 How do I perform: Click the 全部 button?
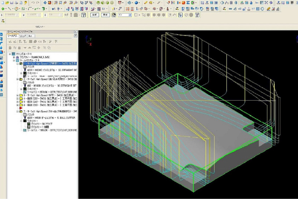(94, 15)
